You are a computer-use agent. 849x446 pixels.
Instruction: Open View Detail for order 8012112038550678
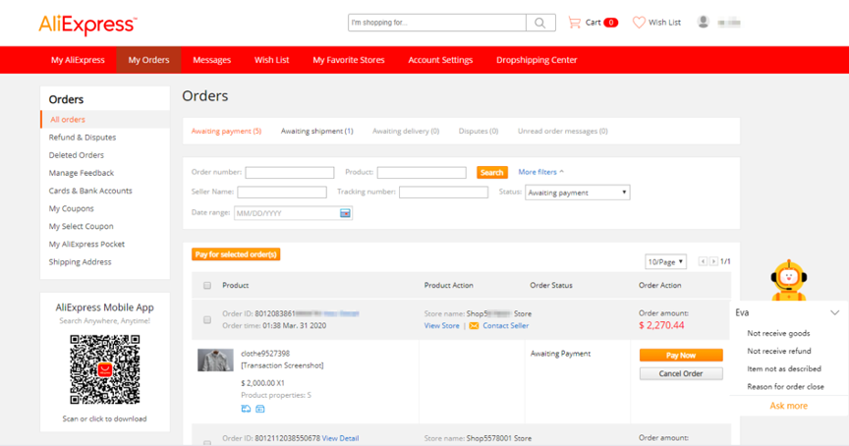pos(340,438)
